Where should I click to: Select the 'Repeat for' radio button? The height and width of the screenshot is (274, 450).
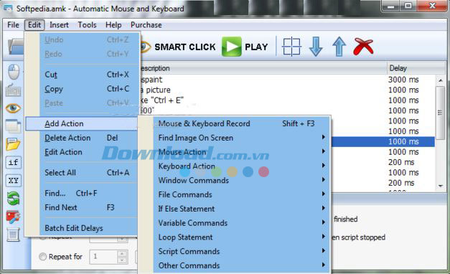click(43, 257)
